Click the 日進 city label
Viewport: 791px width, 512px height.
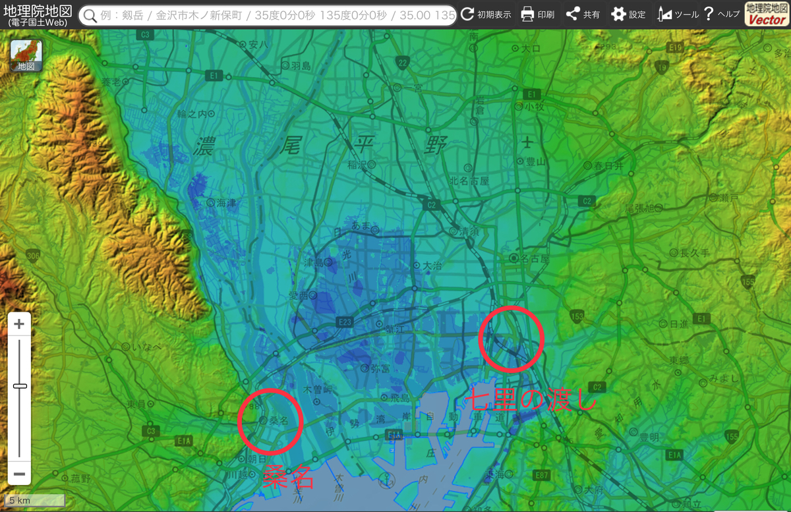(679, 324)
